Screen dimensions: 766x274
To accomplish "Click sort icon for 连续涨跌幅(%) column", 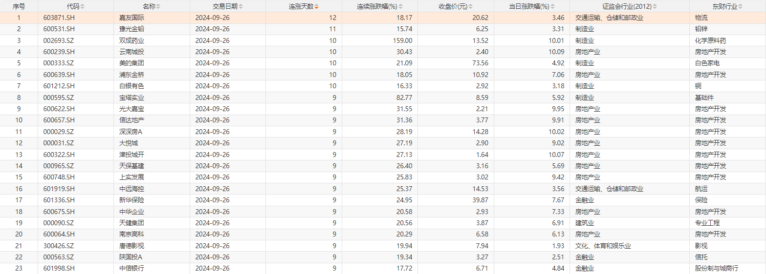I will coord(401,7).
